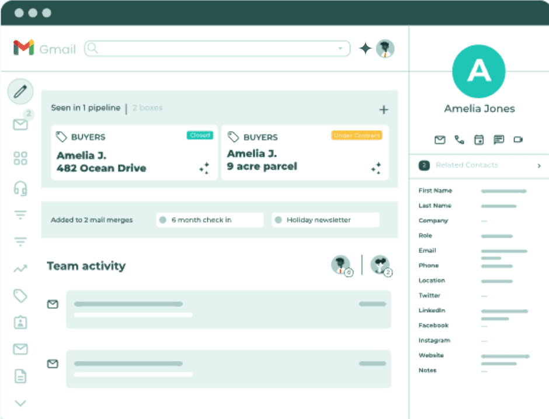The width and height of the screenshot is (549, 419).
Task: Expand sidebar with bottom chevron
Action: point(20,403)
